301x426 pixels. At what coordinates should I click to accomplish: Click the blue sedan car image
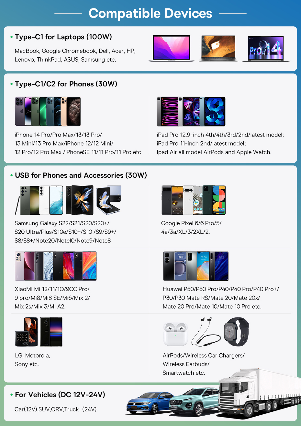click(x=148, y=403)
